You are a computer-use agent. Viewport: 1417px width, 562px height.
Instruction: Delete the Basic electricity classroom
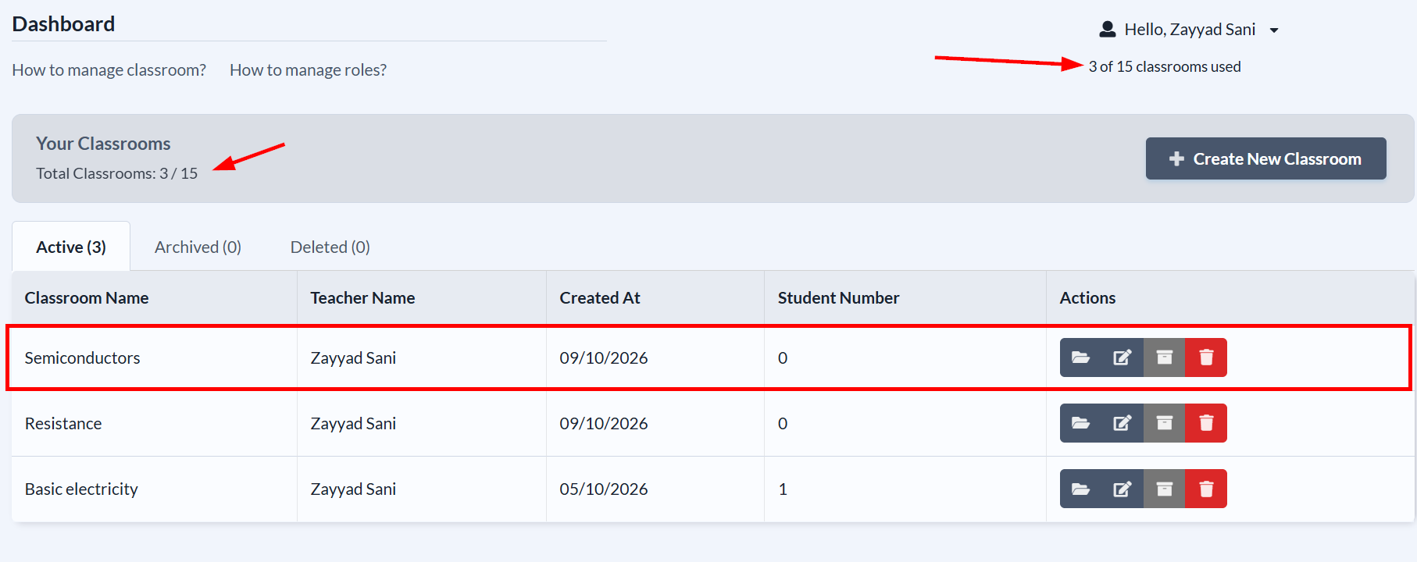tap(1206, 489)
